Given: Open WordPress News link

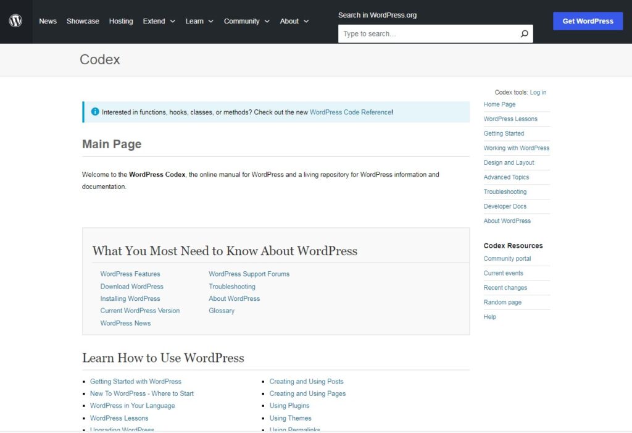Looking at the screenshot, I should click(125, 323).
